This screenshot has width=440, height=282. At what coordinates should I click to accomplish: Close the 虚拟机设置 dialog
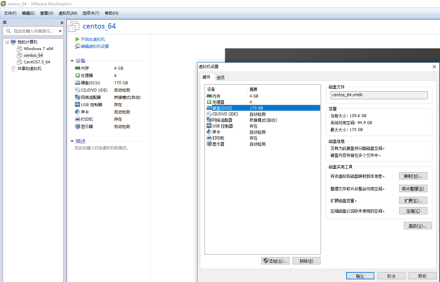coord(434,67)
